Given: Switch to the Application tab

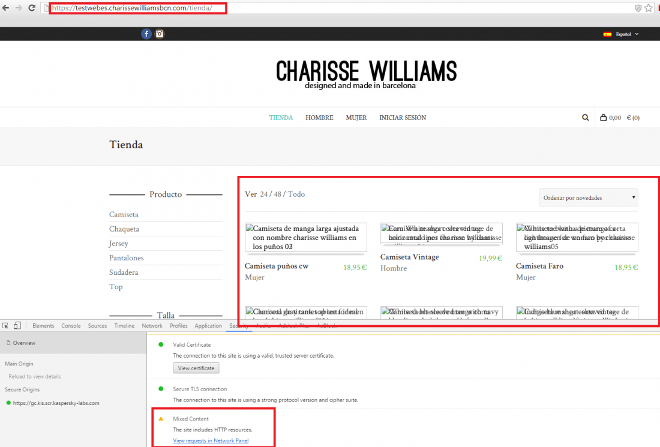Looking at the screenshot, I should pyautogui.click(x=208, y=326).
